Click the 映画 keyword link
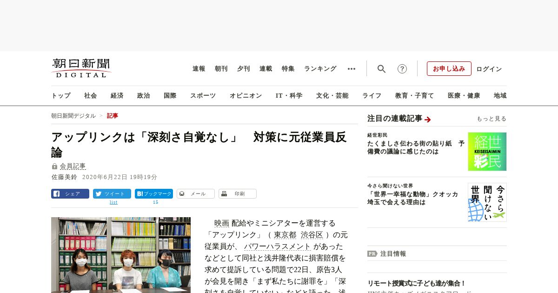 222,223
